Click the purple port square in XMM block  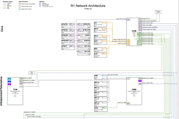pos(140,81)
